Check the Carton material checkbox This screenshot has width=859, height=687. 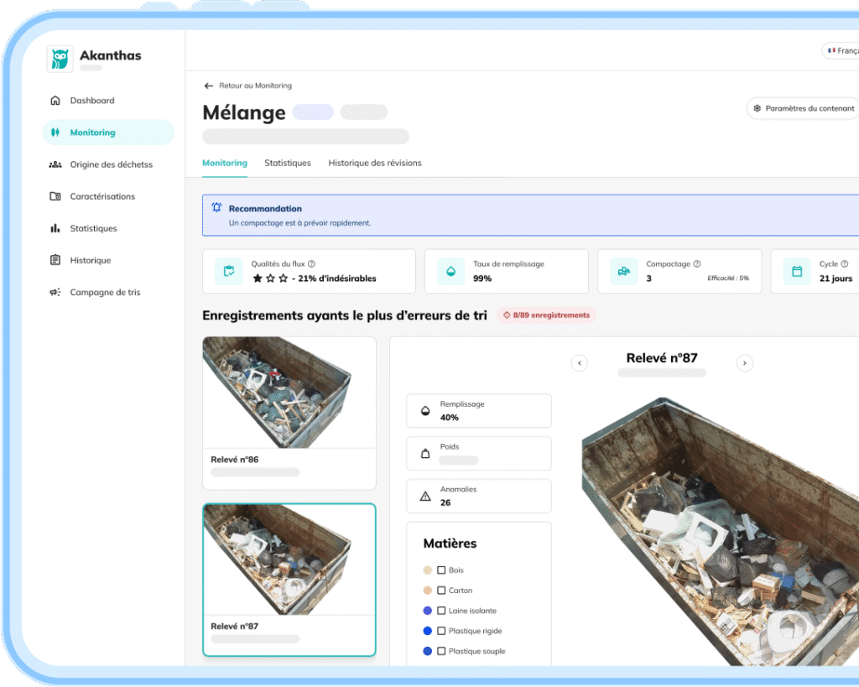441,591
